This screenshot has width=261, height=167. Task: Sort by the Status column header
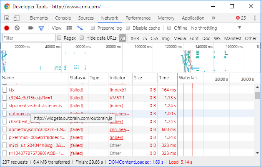(x=78, y=78)
